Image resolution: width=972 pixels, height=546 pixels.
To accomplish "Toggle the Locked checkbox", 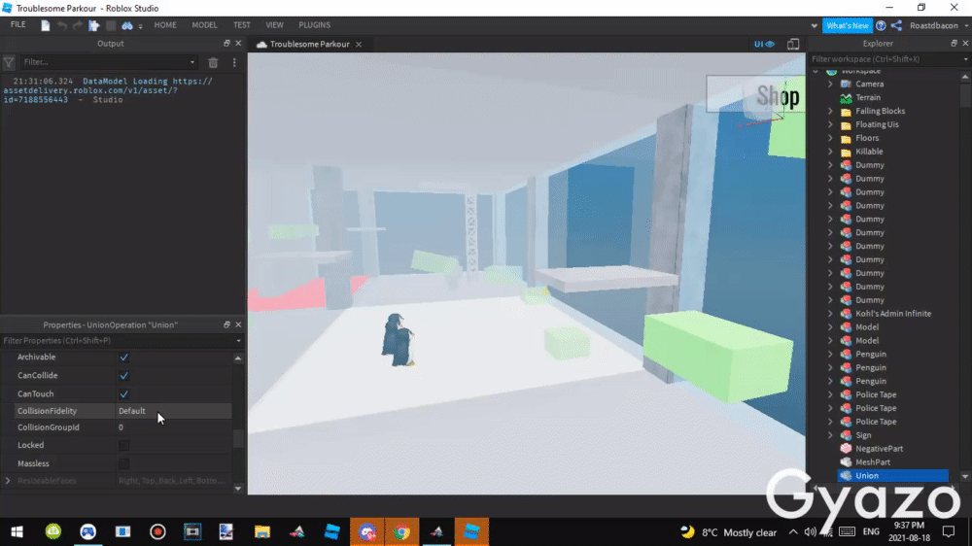I will point(124,445).
